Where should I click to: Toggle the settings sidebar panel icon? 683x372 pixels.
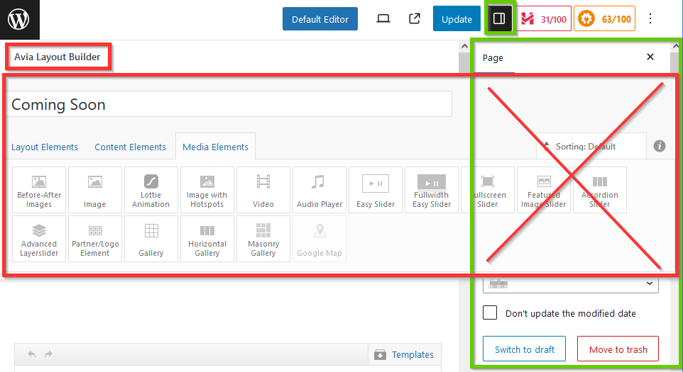tap(499, 18)
